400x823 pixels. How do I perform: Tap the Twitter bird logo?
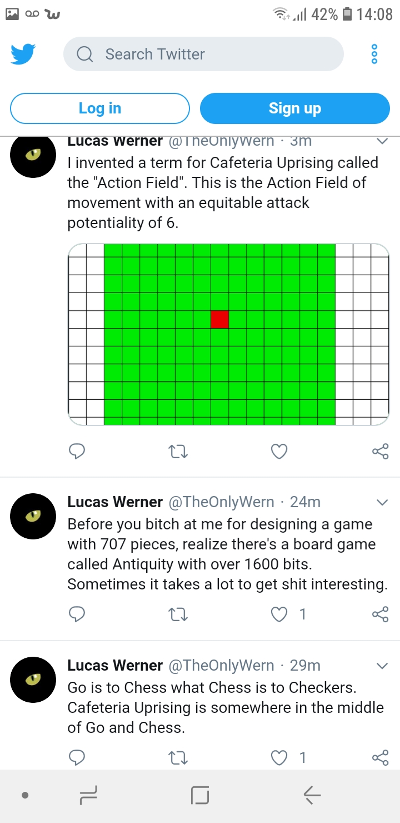point(23,54)
